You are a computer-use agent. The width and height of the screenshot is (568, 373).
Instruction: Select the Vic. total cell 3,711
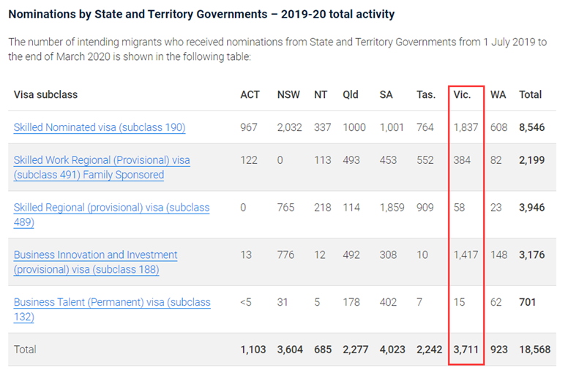tap(466, 350)
